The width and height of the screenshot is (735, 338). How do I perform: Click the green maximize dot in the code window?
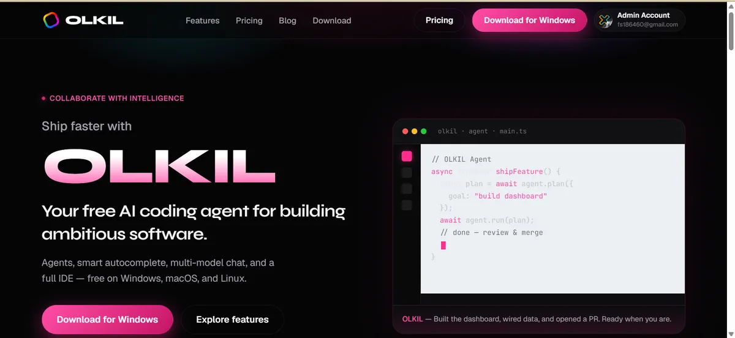coord(423,131)
